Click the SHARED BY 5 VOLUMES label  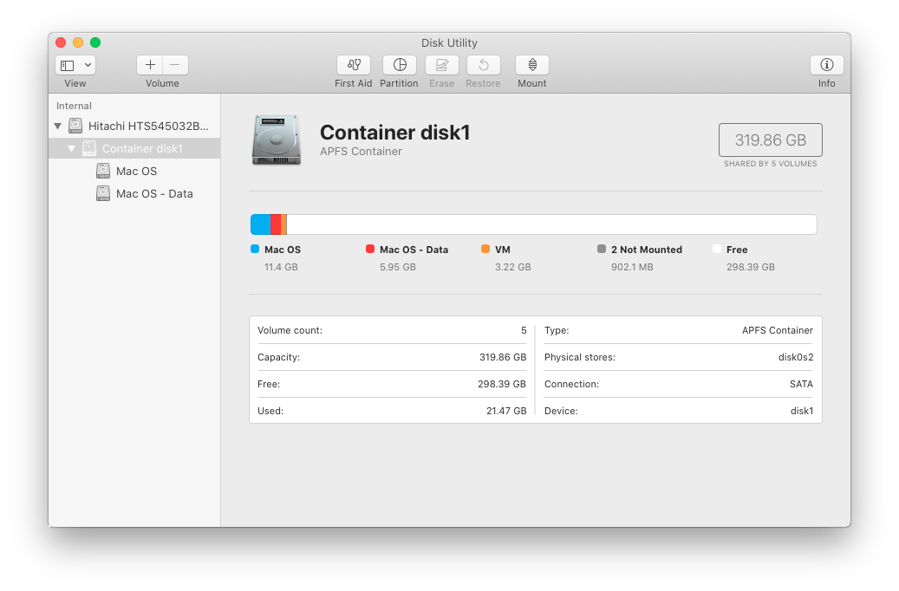coord(770,164)
